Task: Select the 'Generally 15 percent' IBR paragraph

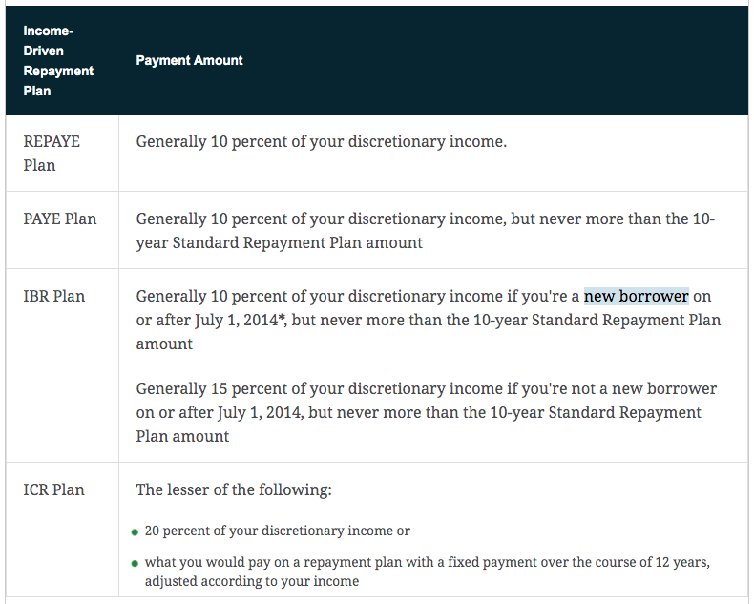Action: [427, 412]
